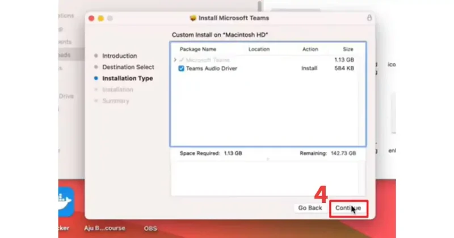Click the Action column header

click(310, 49)
